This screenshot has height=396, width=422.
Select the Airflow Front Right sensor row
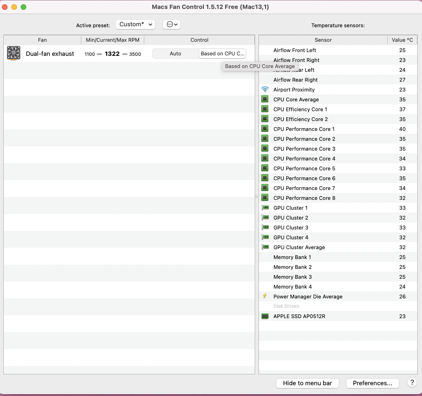338,60
